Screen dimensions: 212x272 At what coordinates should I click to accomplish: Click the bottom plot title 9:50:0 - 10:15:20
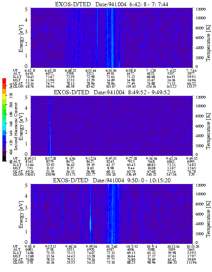pyautogui.click(x=112, y=180)
